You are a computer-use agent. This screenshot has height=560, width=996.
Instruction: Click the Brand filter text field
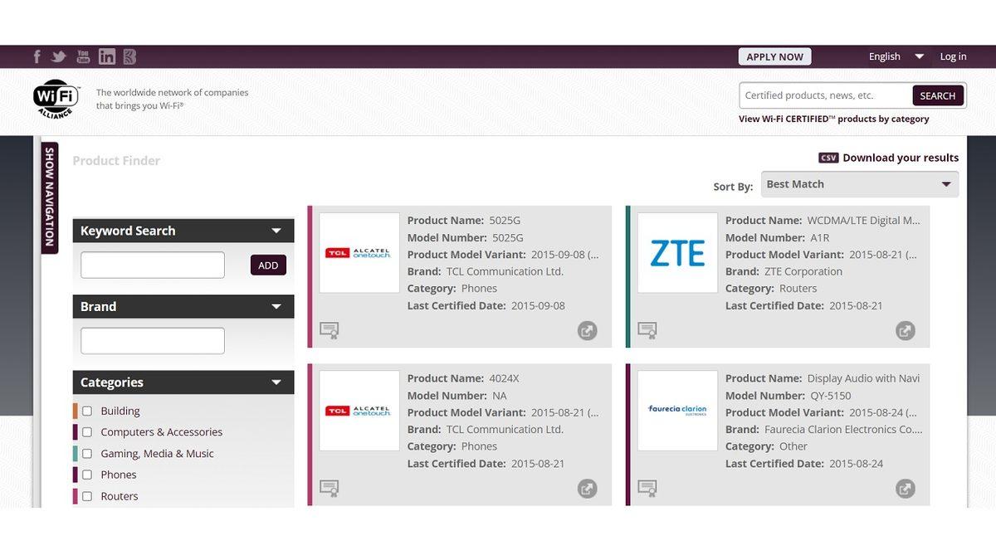click(153, 341)
